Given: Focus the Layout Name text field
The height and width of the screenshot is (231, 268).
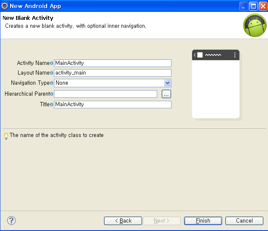Looking at the screenshot, I should [113, 73].
